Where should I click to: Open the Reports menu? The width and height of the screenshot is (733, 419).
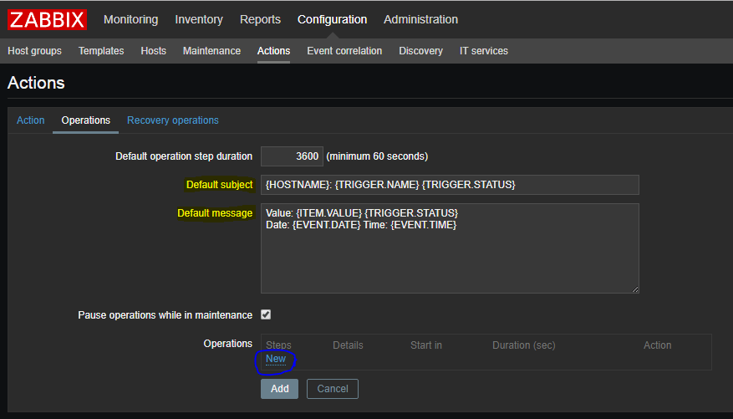click(x=260, y=19)
